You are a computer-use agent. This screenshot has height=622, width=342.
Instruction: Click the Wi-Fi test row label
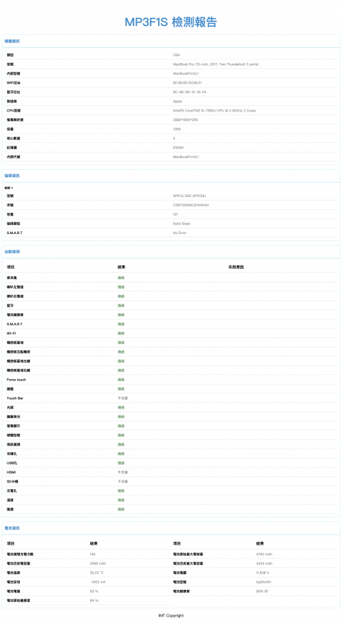[11, 334]
